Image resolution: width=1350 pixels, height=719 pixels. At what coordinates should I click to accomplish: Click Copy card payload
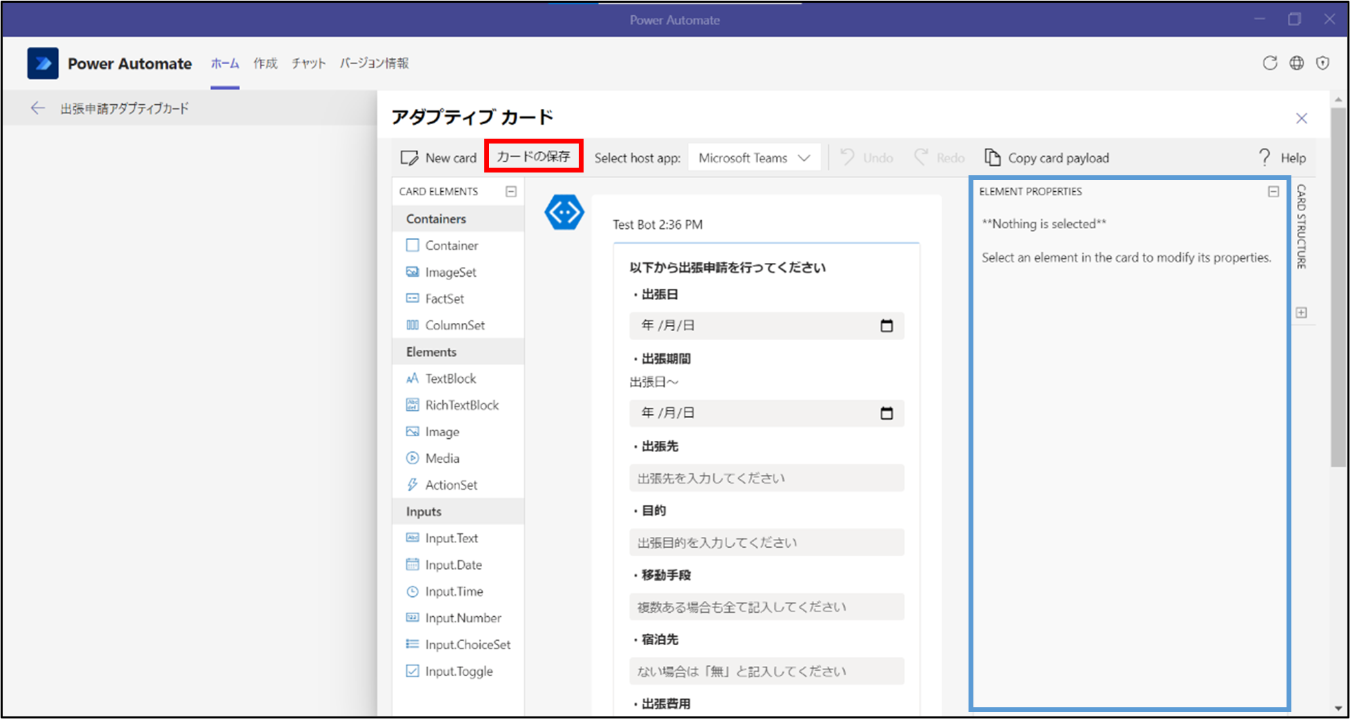(1046, 158)
